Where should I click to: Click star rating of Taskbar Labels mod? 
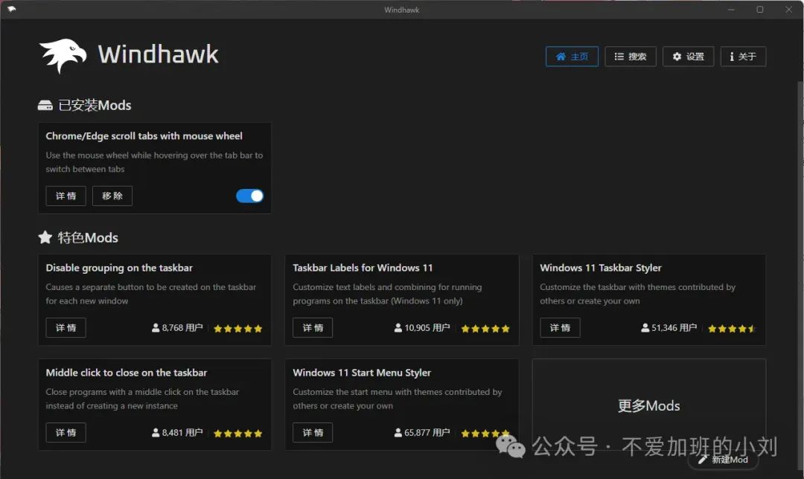coord(485,329)
